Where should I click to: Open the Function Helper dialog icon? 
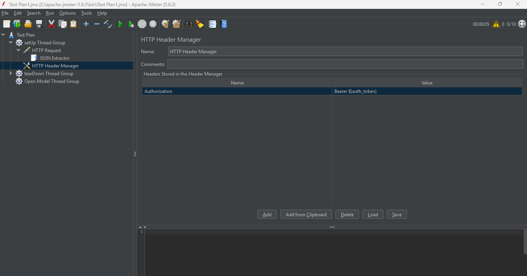(x=212, y=24)
